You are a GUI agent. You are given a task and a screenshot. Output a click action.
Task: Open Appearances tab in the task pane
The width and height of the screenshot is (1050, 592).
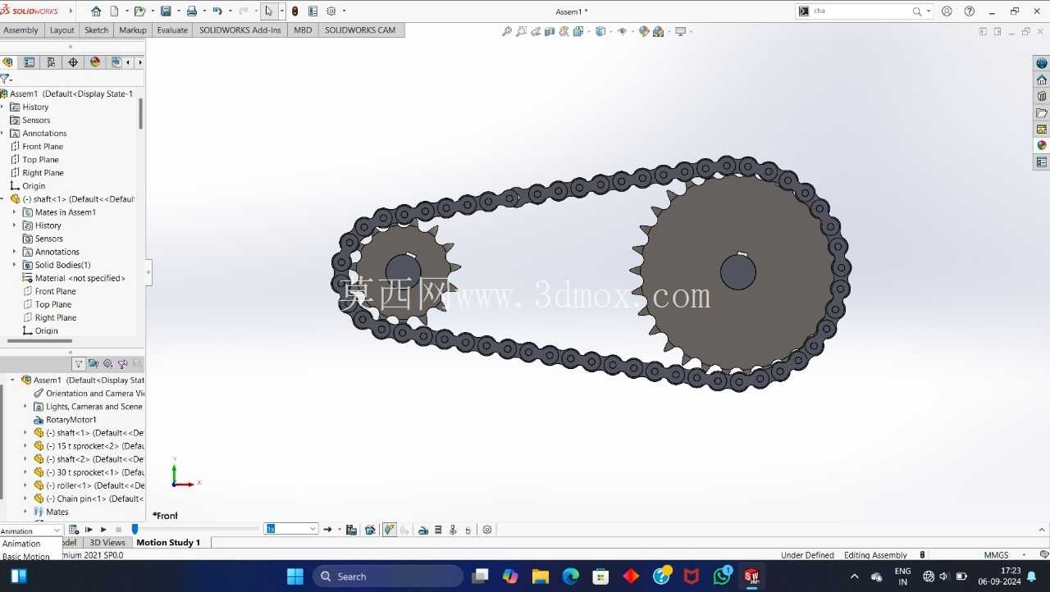1042,145
